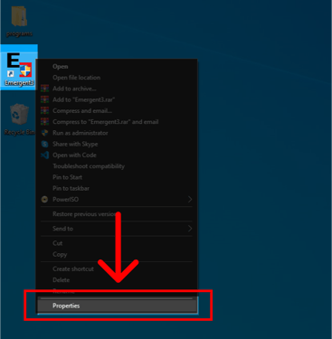Click the WinRAR icon beside Add to archive

point(44,89)
